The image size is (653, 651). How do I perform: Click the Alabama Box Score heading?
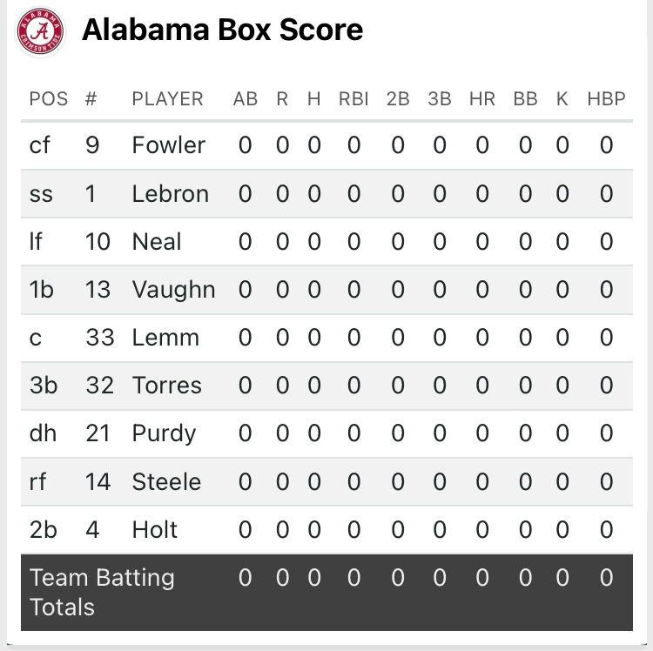222,30
